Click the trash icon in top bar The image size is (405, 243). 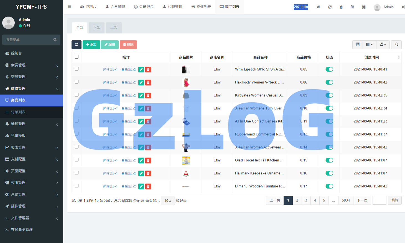click(341, 7)
